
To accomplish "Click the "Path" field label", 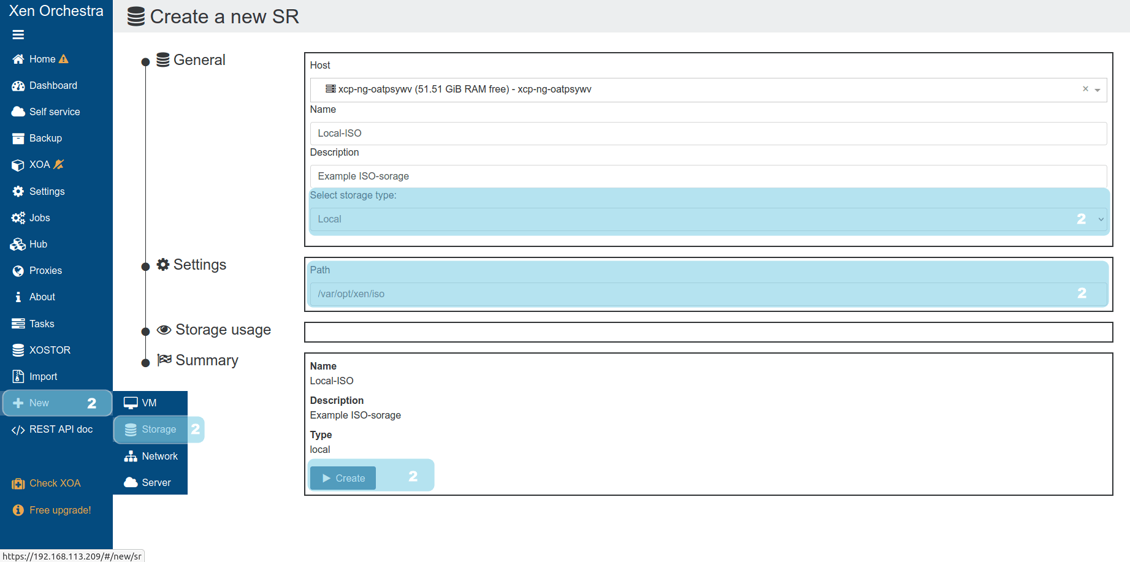I will 320,270.
